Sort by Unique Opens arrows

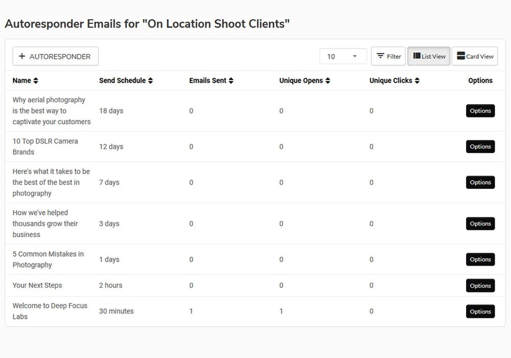point(328,80)
